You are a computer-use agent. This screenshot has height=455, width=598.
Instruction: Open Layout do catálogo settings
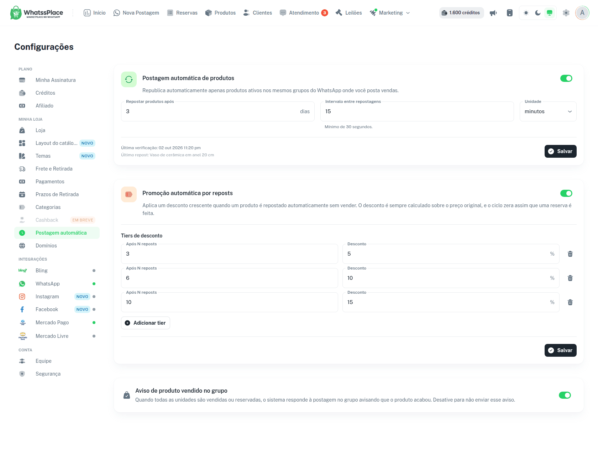[x=57, y=143]
